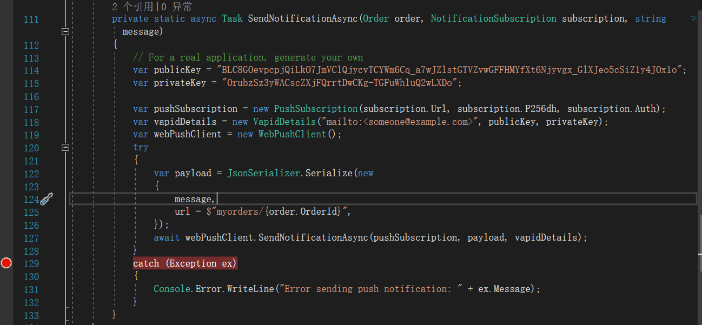702x325 pixels.
Task: Toggle a breakpoint beside line 117
Action: [x=6, y=108]
